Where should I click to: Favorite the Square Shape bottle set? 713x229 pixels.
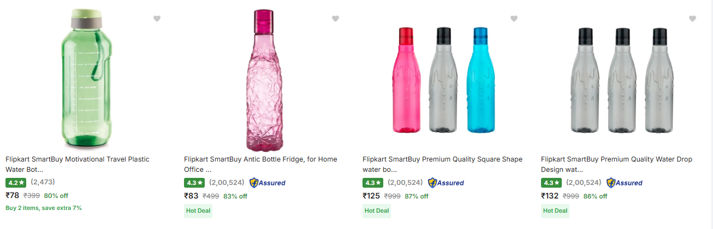point(514,19)
